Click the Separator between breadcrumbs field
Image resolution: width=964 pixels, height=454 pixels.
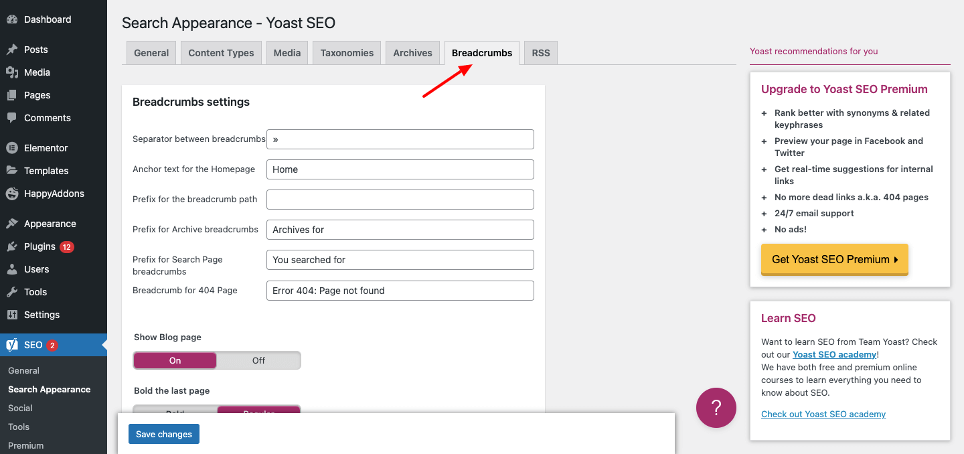point(400,139)
